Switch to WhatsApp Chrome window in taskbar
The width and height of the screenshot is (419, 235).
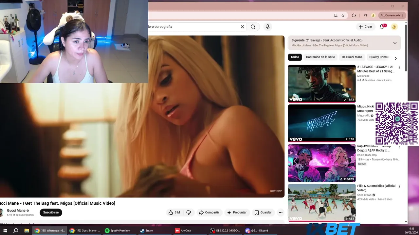pyautogui.click(x=50, y=230)
